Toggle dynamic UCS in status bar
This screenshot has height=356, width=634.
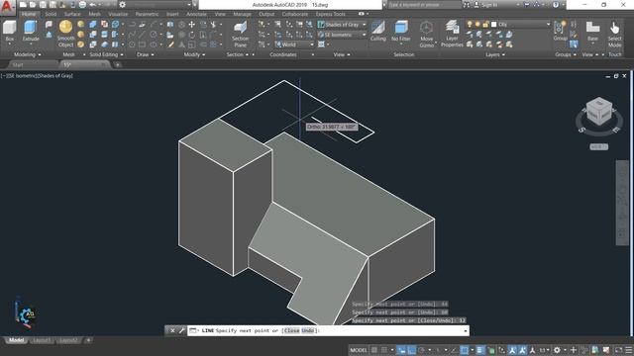click(502, 350)
